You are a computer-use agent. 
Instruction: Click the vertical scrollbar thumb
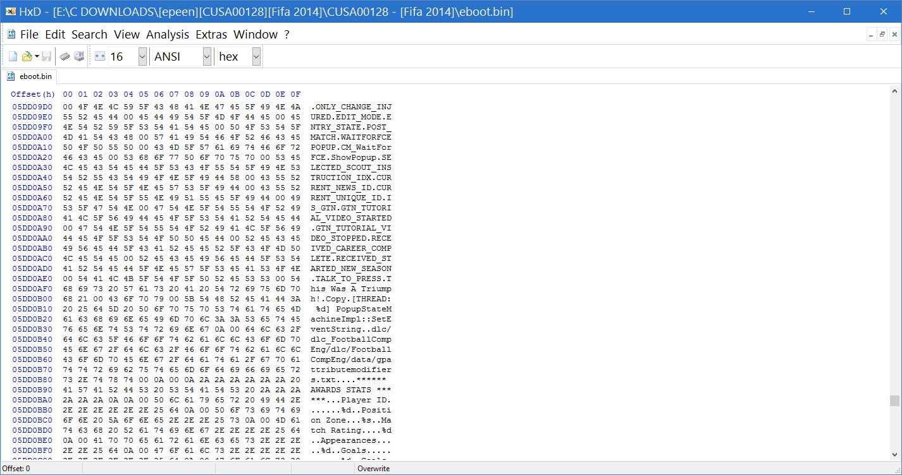[x=894, y=401]
